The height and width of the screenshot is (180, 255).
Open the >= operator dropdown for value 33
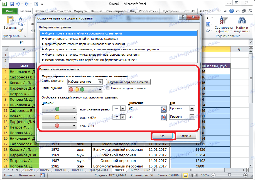pos(123,117)
